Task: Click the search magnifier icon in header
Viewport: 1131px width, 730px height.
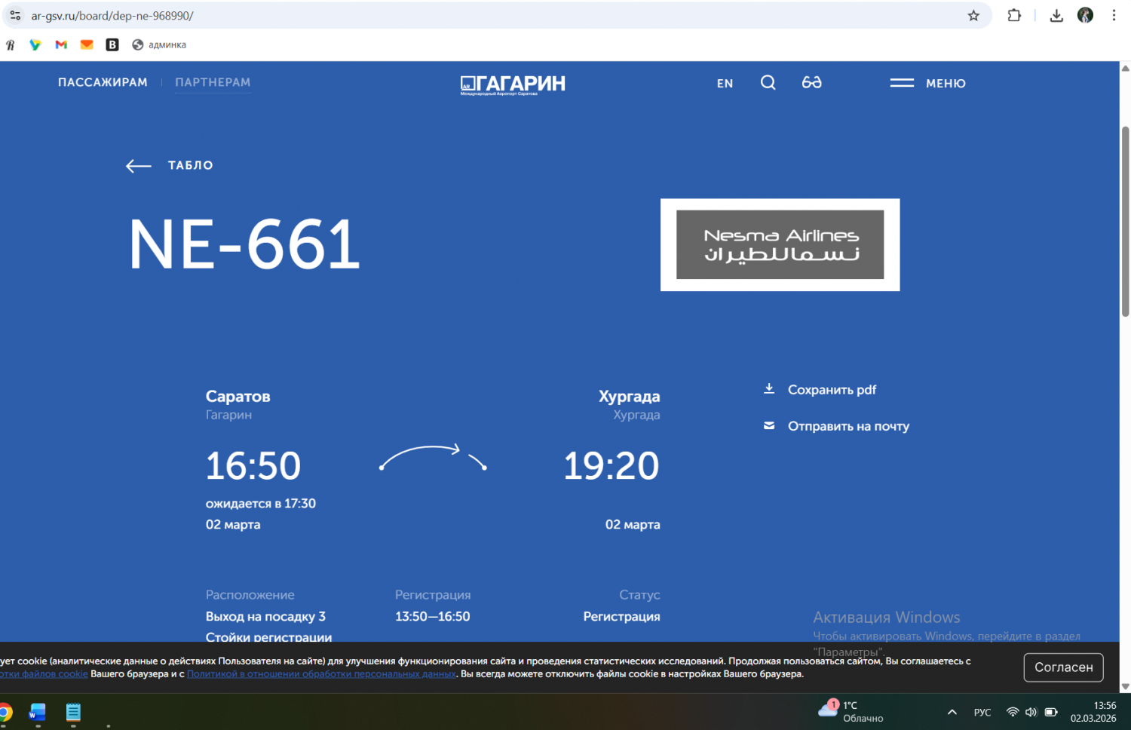Action: click(768, 83)
